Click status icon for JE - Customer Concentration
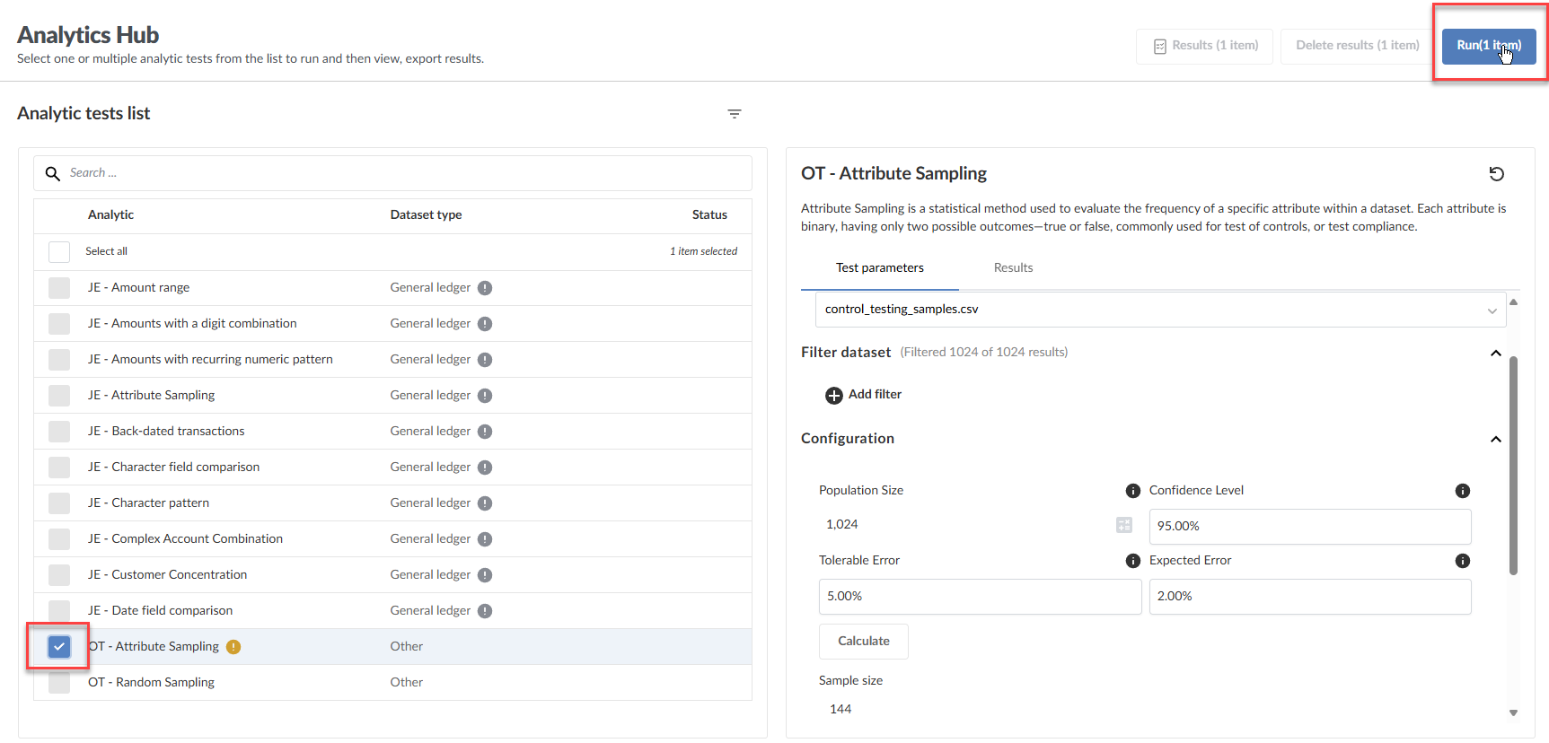 pyautogui.click(x=485, y=575)
